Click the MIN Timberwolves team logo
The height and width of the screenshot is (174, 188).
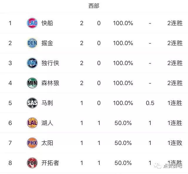(32, 83)
